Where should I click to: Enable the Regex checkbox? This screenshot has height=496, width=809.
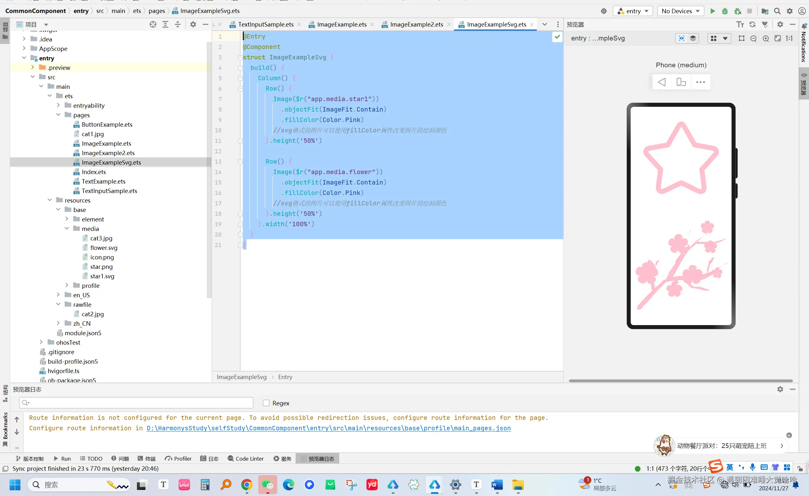(266, 403)
